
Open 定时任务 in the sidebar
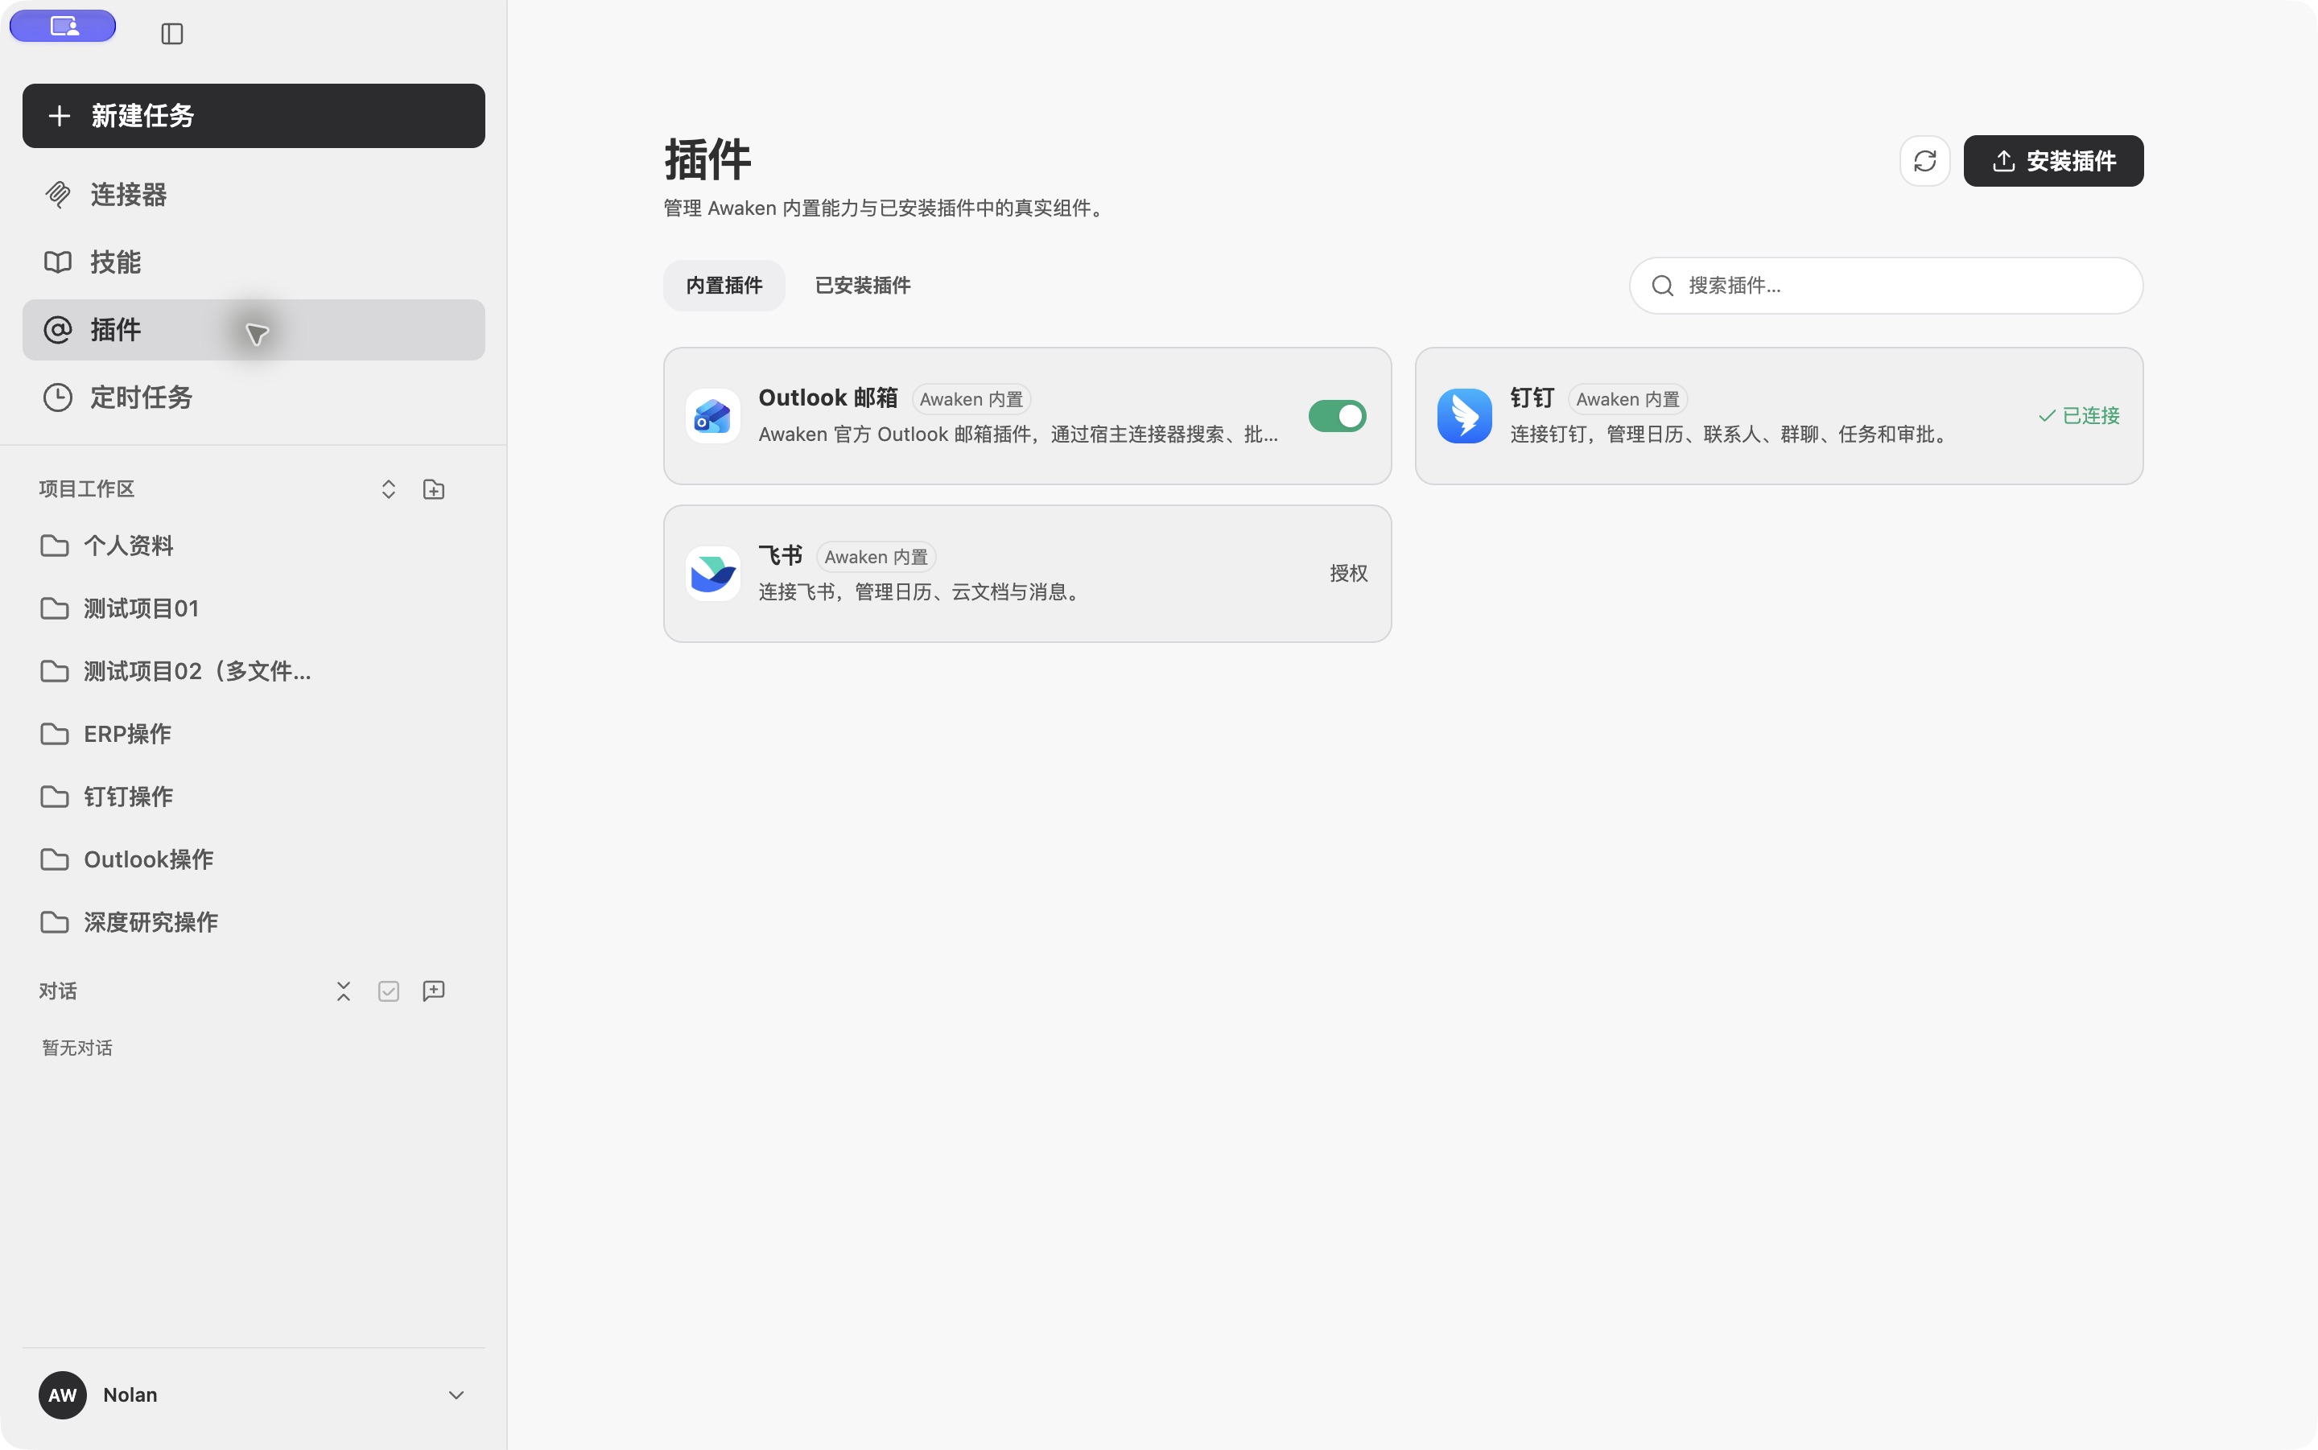point(254,397)
